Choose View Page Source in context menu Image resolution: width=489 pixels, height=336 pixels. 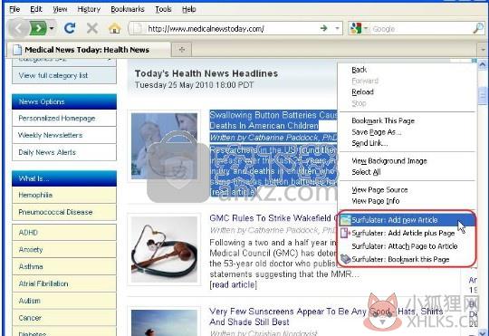click(379, 189)
